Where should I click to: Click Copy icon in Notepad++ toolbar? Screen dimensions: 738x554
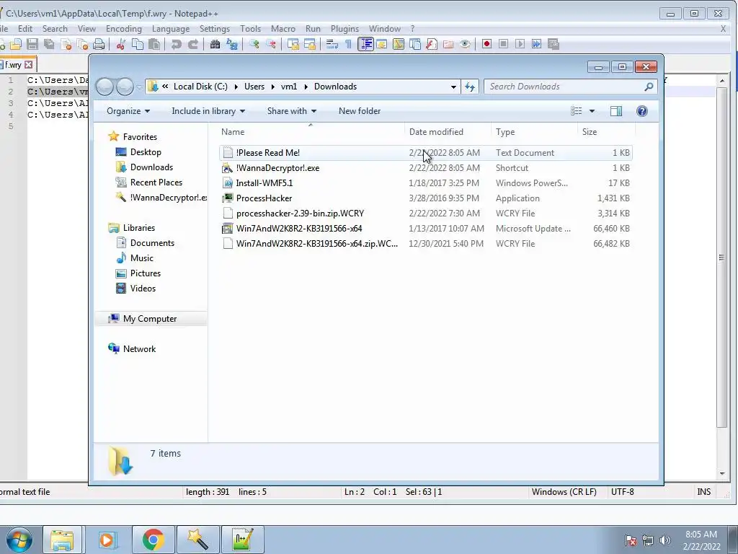[138, 44]
